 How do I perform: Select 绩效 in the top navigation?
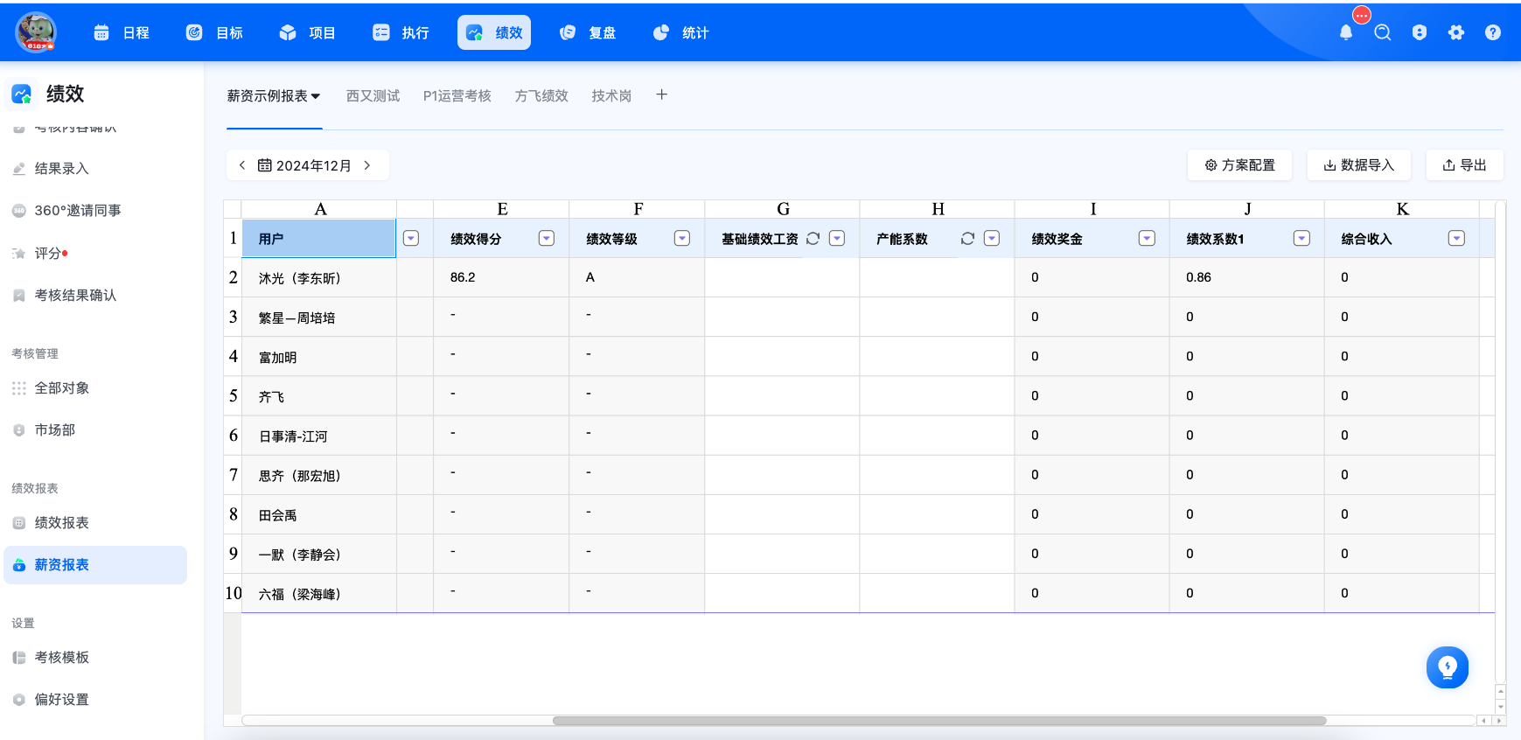(494, 32)
